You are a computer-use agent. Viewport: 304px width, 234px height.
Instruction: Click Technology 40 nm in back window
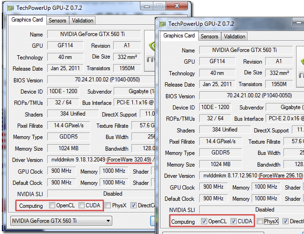(x=65, y=57)
